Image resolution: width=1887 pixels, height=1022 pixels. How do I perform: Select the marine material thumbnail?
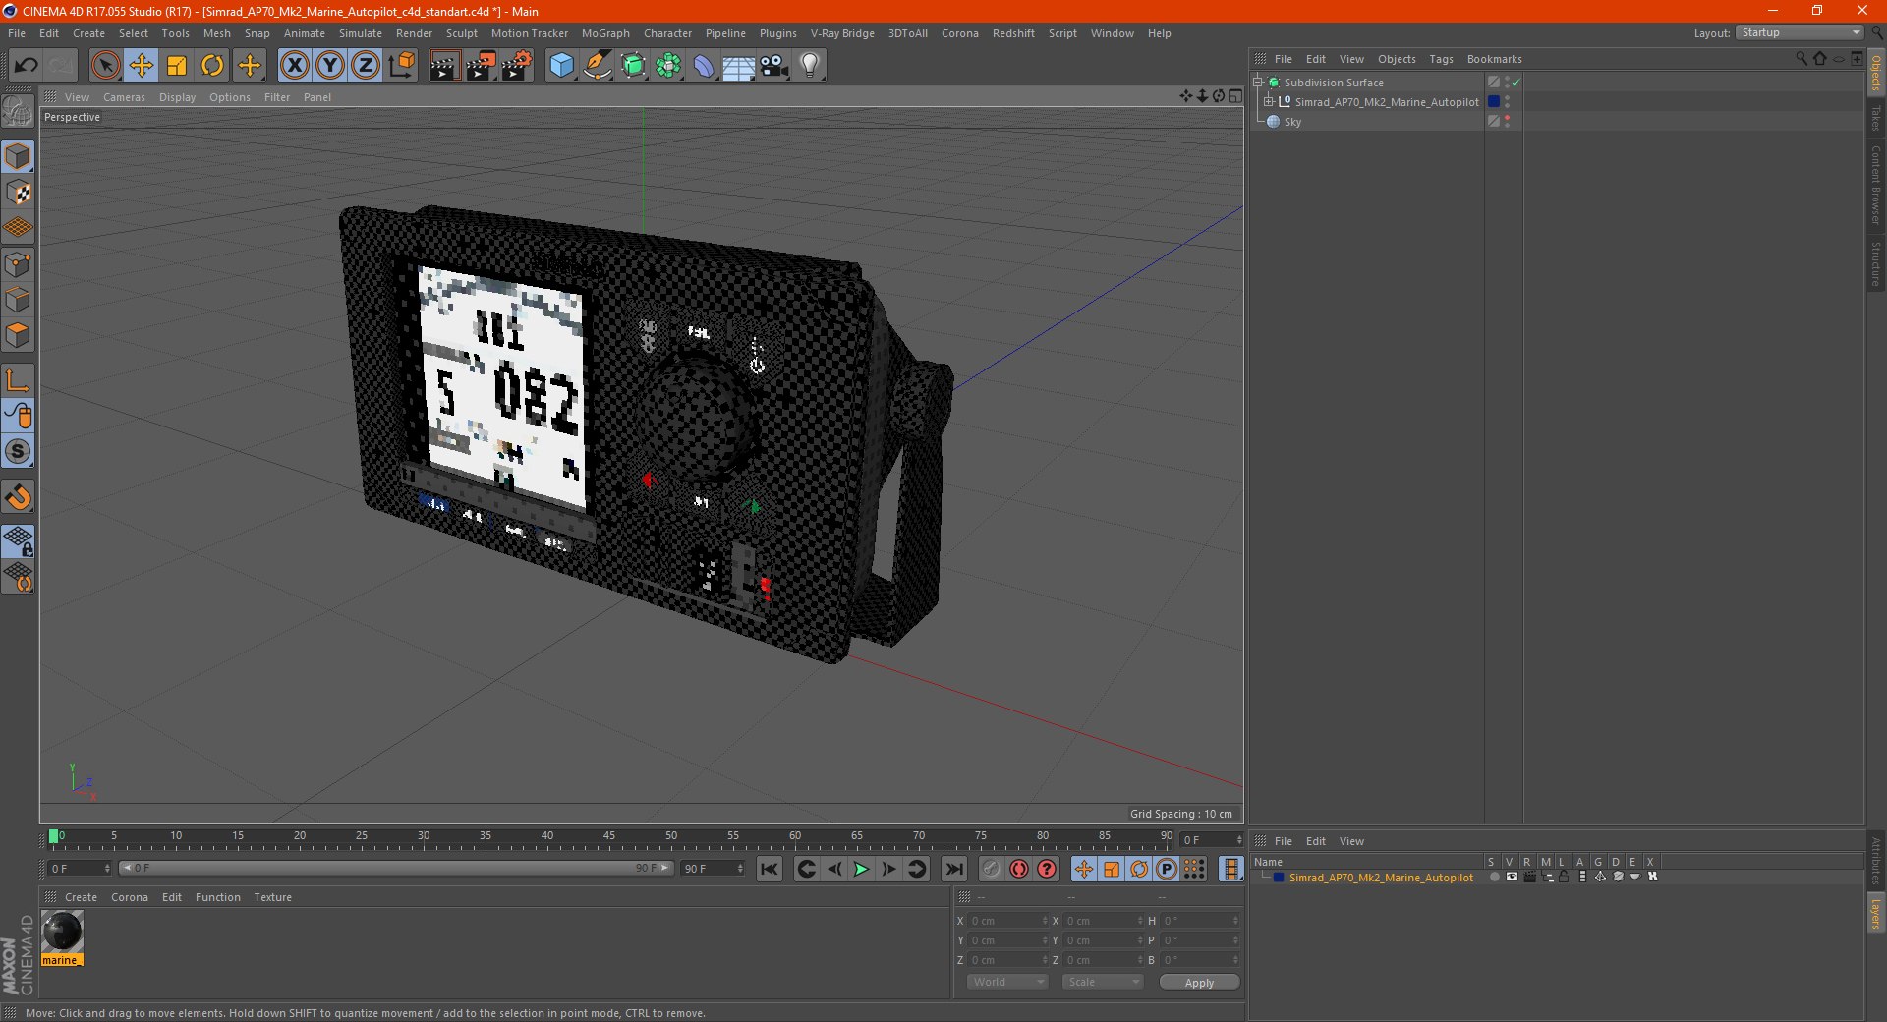coord(62,932)
